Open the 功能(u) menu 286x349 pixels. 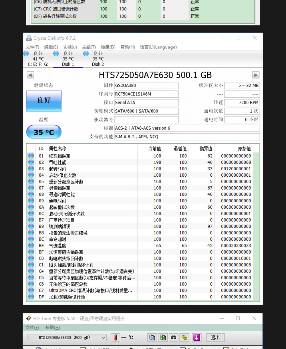[x=70, y=47]
